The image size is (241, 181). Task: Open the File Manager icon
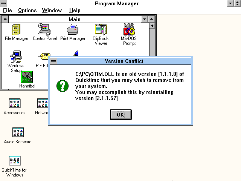[16, 30]
